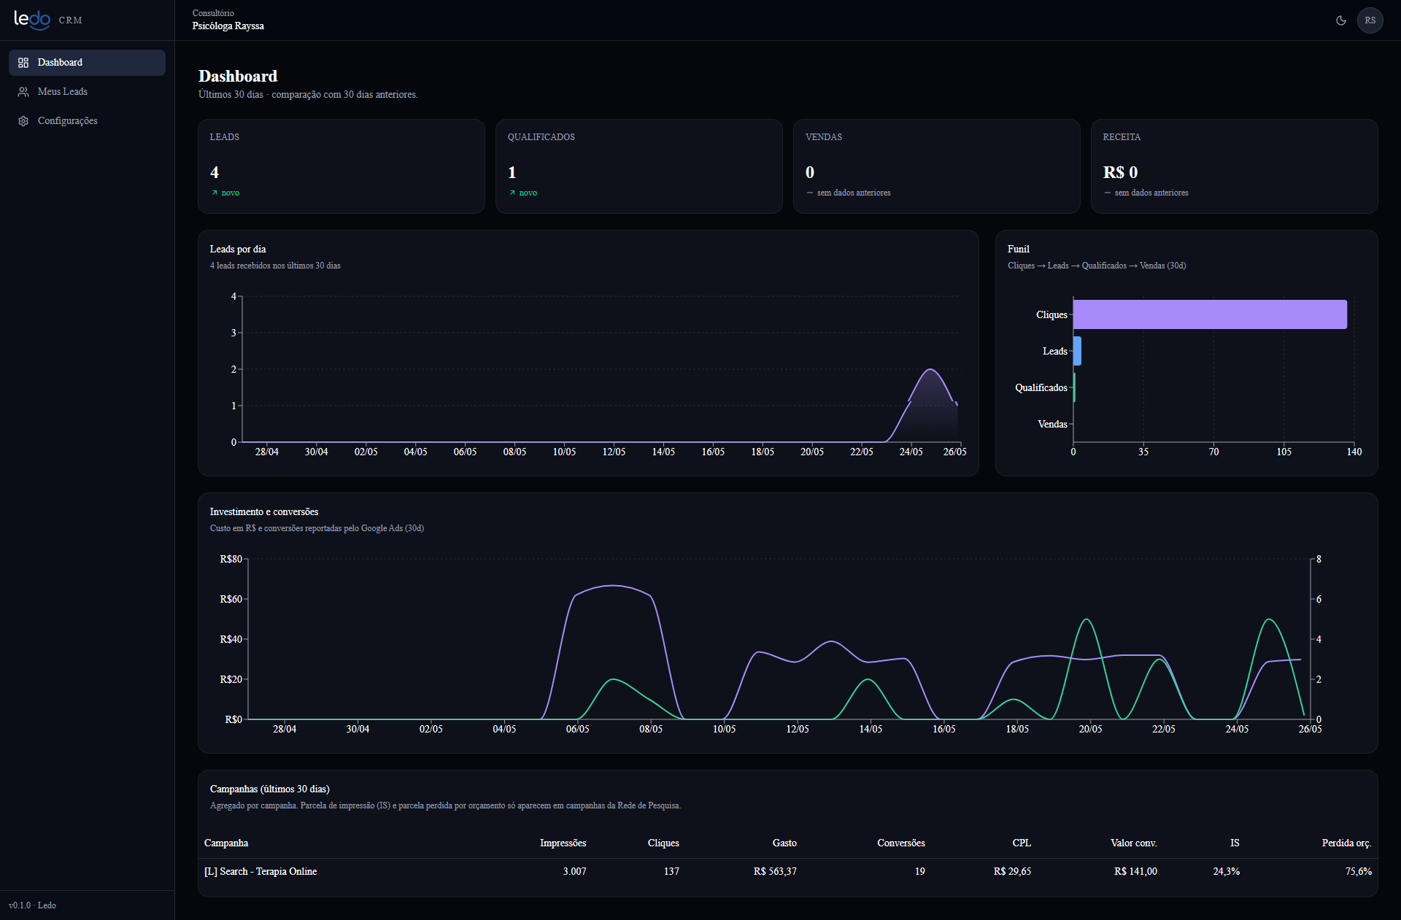Image resolution: width=1401 pixels, height=920 pixels.
Task: Click the Dashboard grid icon in sidebar
Action: click(23, 63)
